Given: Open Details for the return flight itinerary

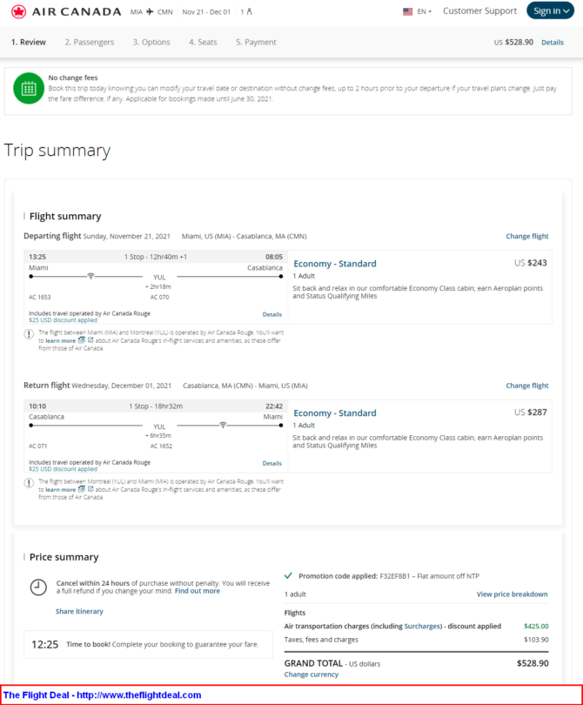Looking at the screenshot, I should [272, 463].
